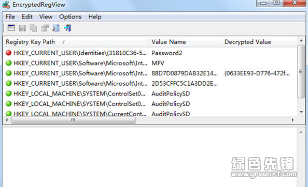Screen dimensions: 308x187
Task: Select the HKEY_LOCAL_MACHINE\SYSTEM\CurrentCont... row
Action: click(x=80, y=114)
